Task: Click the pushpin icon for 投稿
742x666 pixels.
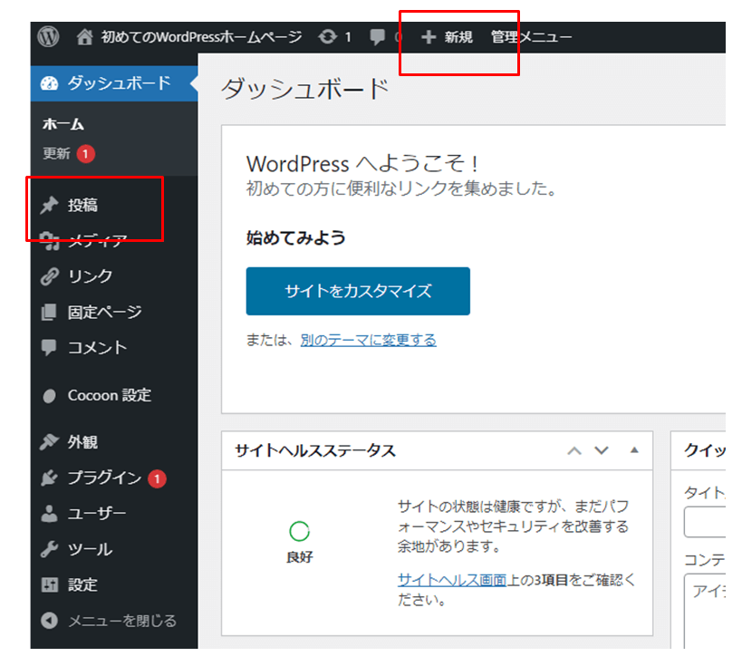Action: pyautogui.click(x=49, y=205)
